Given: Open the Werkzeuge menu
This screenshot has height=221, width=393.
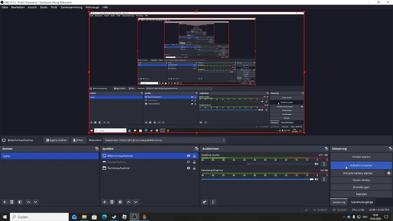Looking at the screenshot, I should click(x=92, y=7).
